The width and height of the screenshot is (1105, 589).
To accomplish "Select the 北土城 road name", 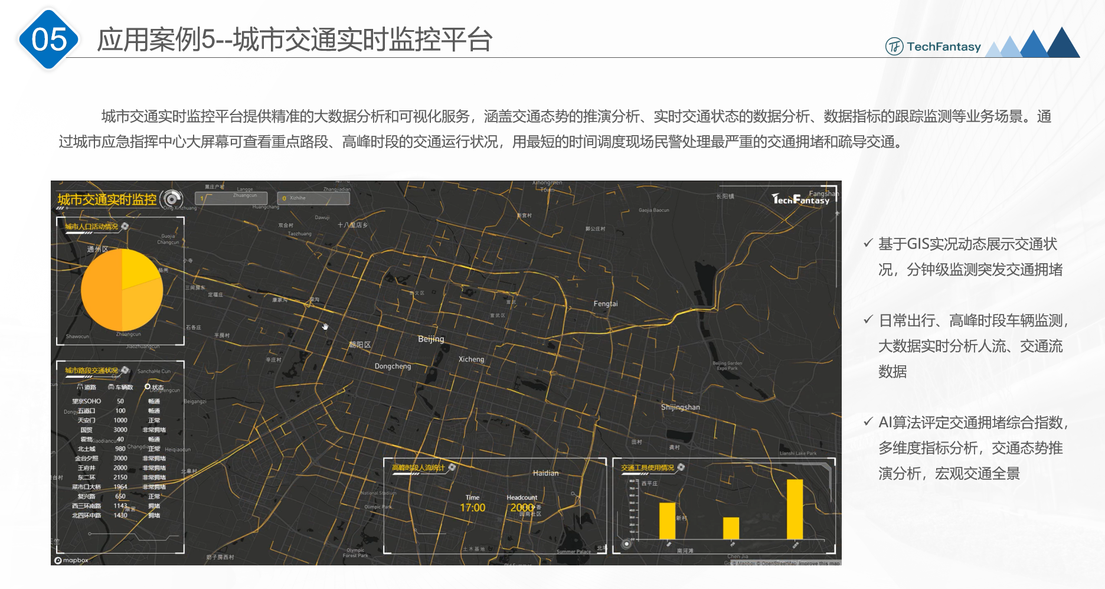I will pyautogui.click(x=87, y=449).
